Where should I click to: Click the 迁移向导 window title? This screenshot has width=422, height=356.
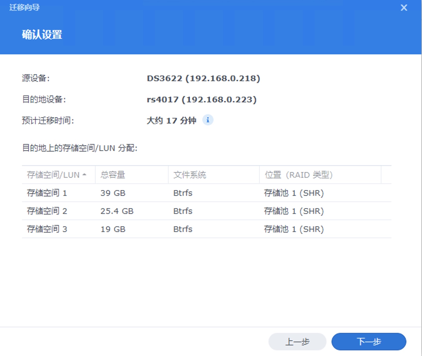coord(24,7)
